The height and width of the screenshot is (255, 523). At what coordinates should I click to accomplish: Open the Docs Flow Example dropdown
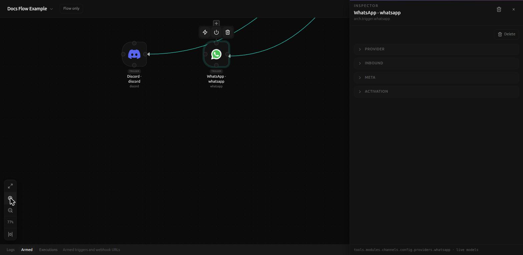click(x=30, y=9)
